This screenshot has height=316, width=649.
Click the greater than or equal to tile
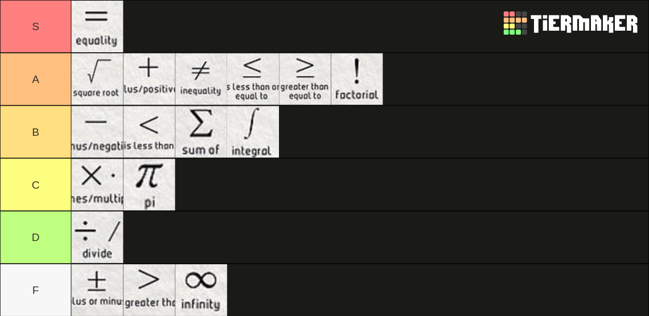305,80
